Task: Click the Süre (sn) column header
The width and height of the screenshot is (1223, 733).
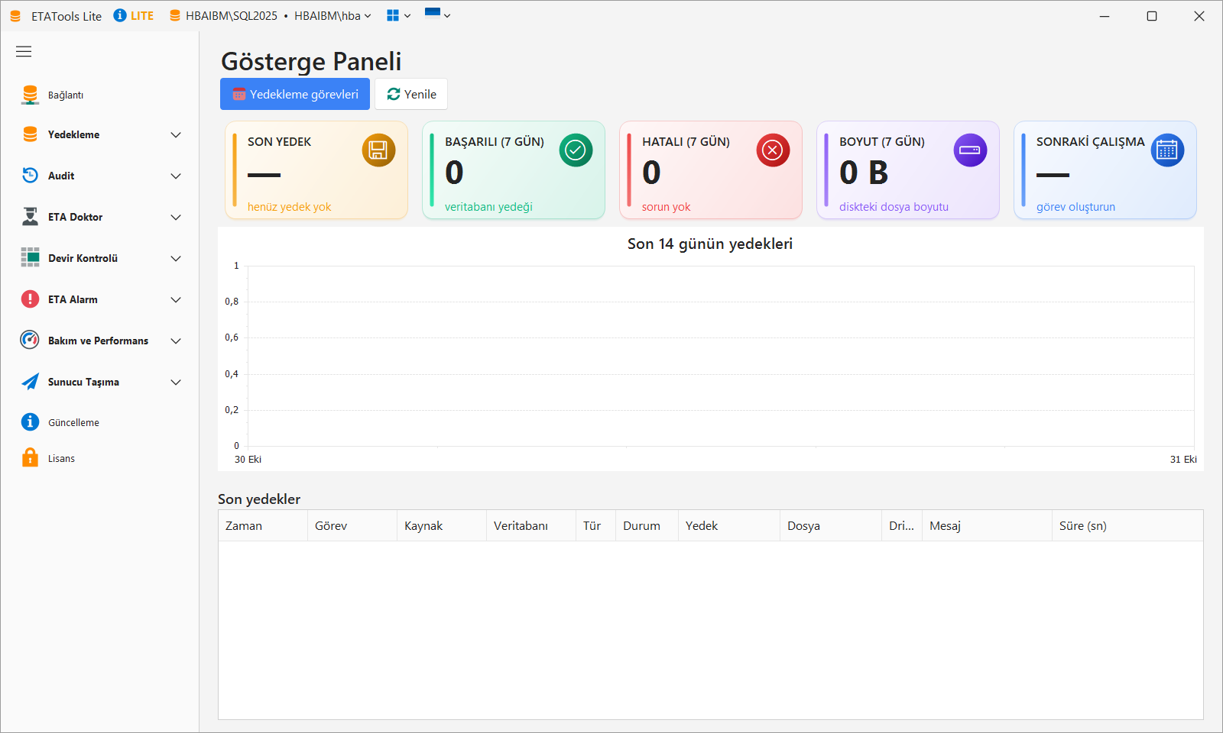Action: (x=1127, y=525)
